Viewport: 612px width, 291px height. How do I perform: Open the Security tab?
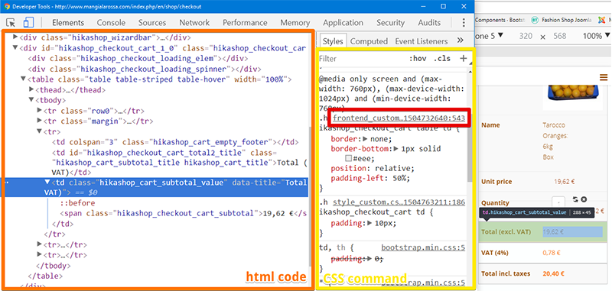click(390, 23)
